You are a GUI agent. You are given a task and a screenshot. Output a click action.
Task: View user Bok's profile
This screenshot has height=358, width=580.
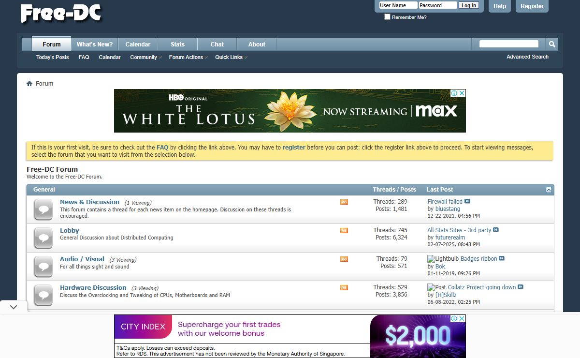click(440, 266)
